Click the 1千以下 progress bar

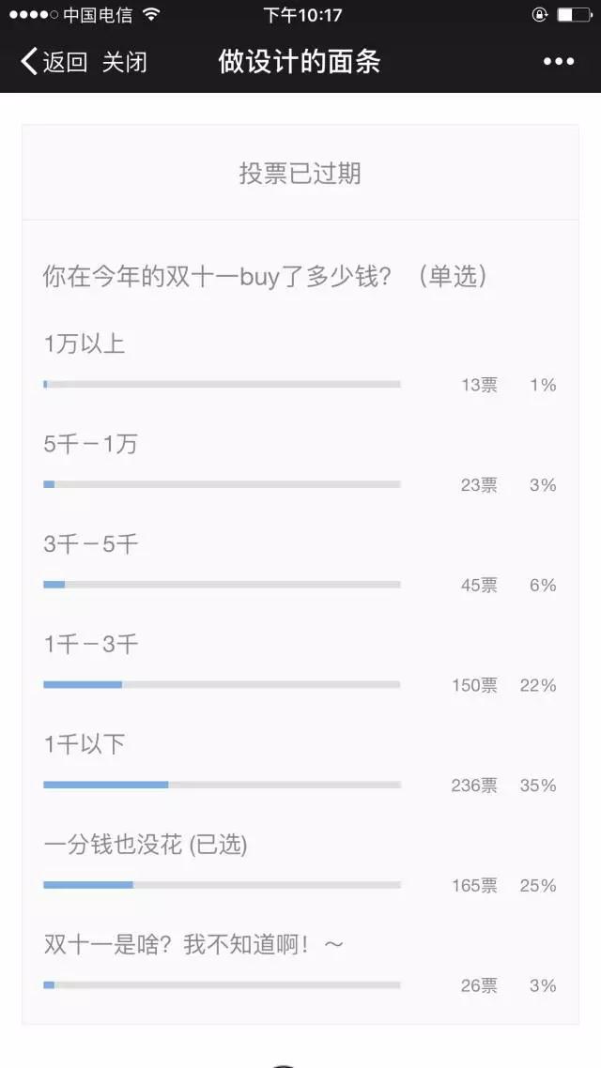pos(222,785)
